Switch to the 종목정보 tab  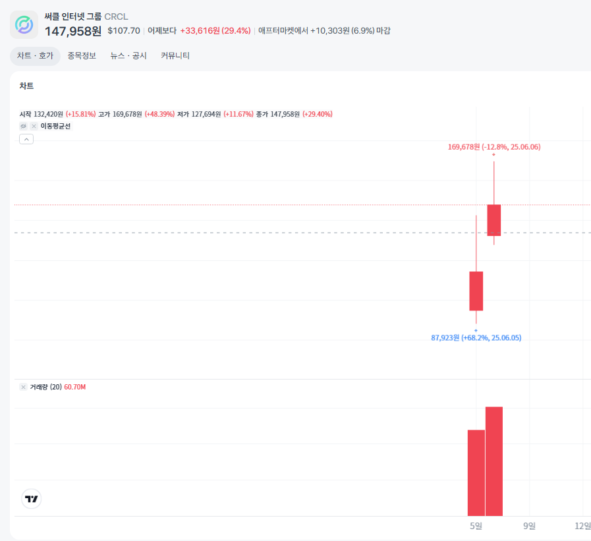tap(82, 56)
